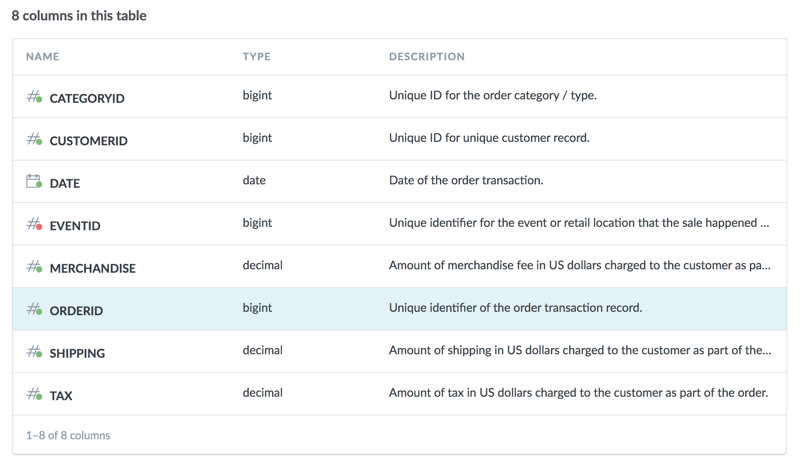Click the date type cell
Screen dimensions: 806x469
(254, 180)
